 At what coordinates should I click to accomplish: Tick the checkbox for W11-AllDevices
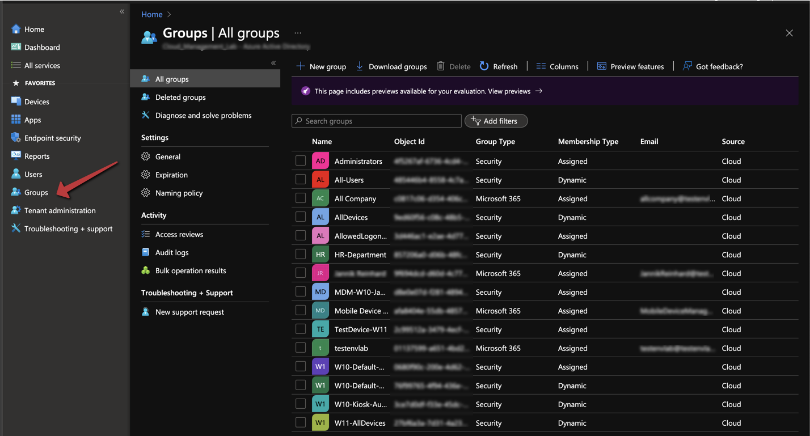pos(300,422)
